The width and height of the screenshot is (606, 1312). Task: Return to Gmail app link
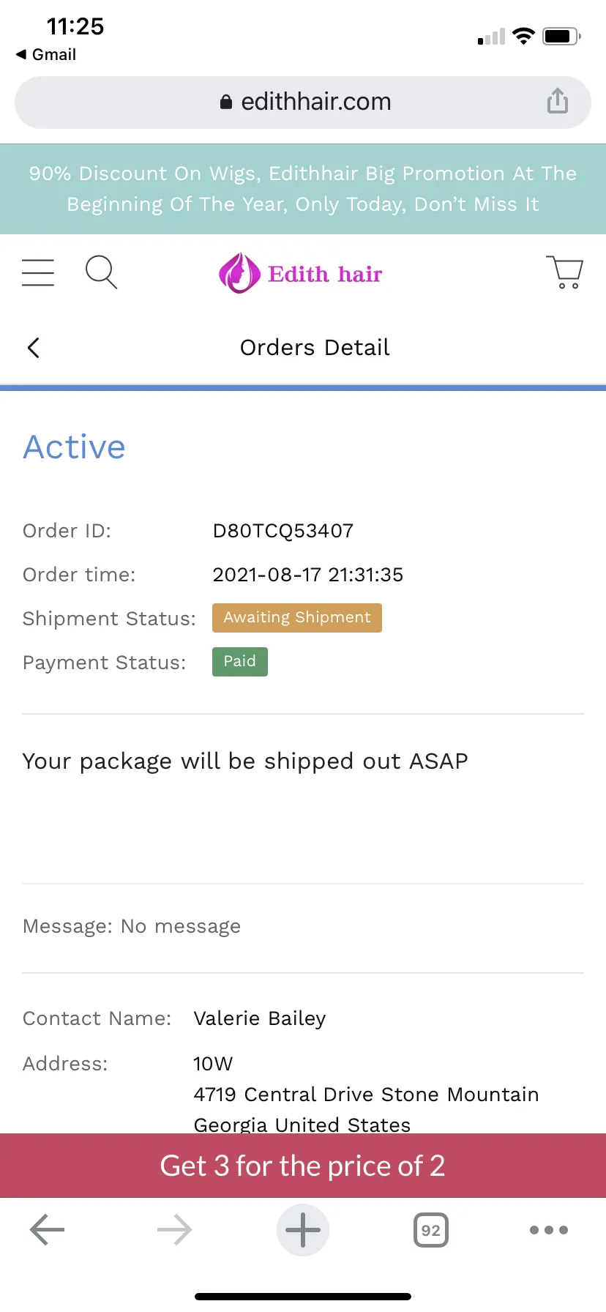click(x=46, y=55)
